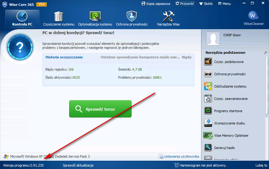Open the Kontrola PC tab

22,19
